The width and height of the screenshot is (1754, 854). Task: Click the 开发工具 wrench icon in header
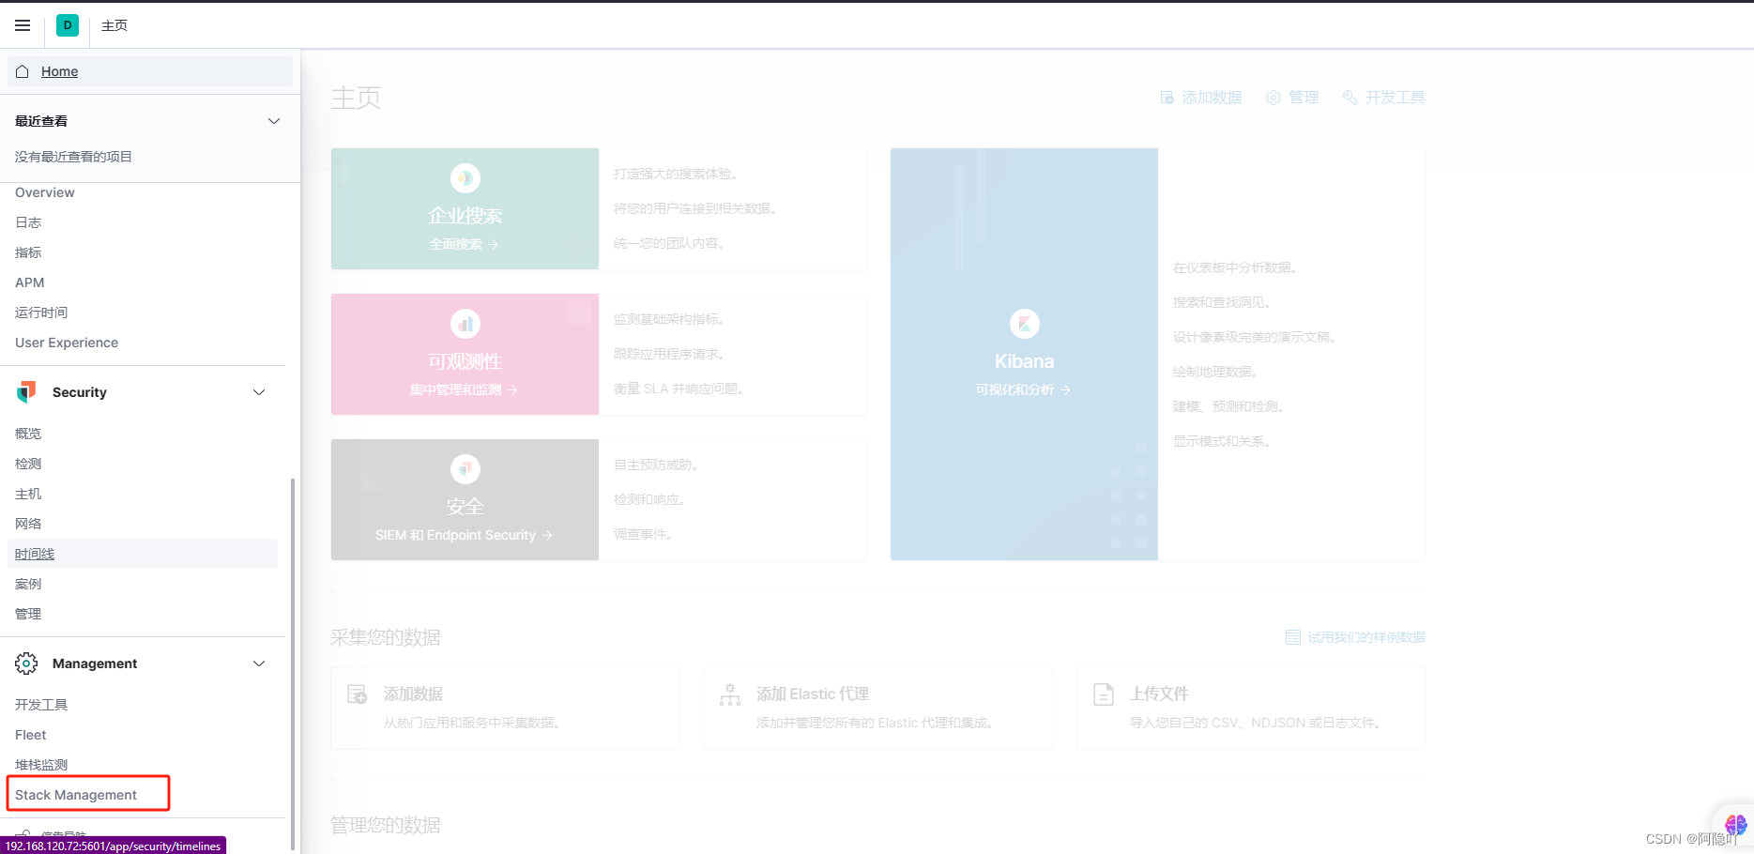click(1350, 98)
